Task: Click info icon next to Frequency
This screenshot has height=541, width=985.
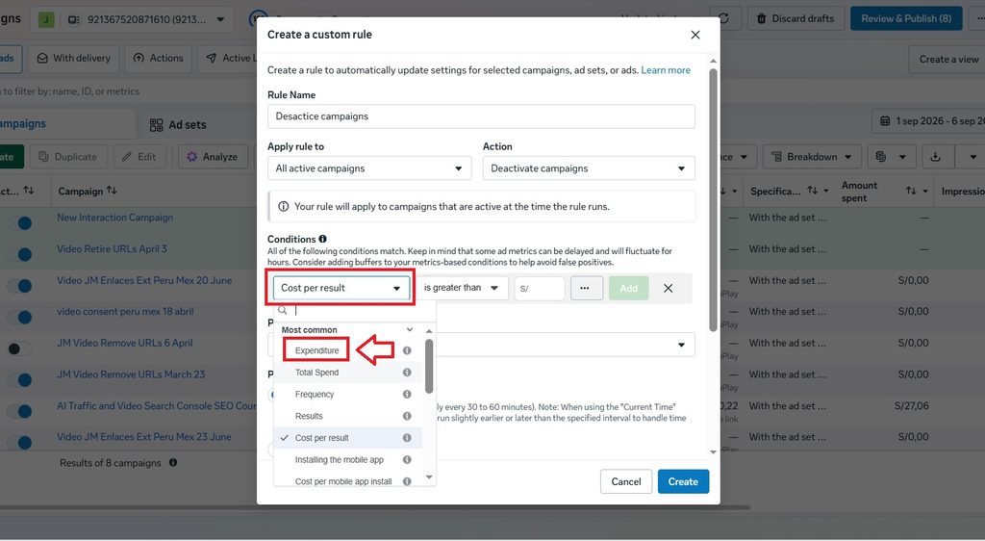Action: [x=407, y=395]
